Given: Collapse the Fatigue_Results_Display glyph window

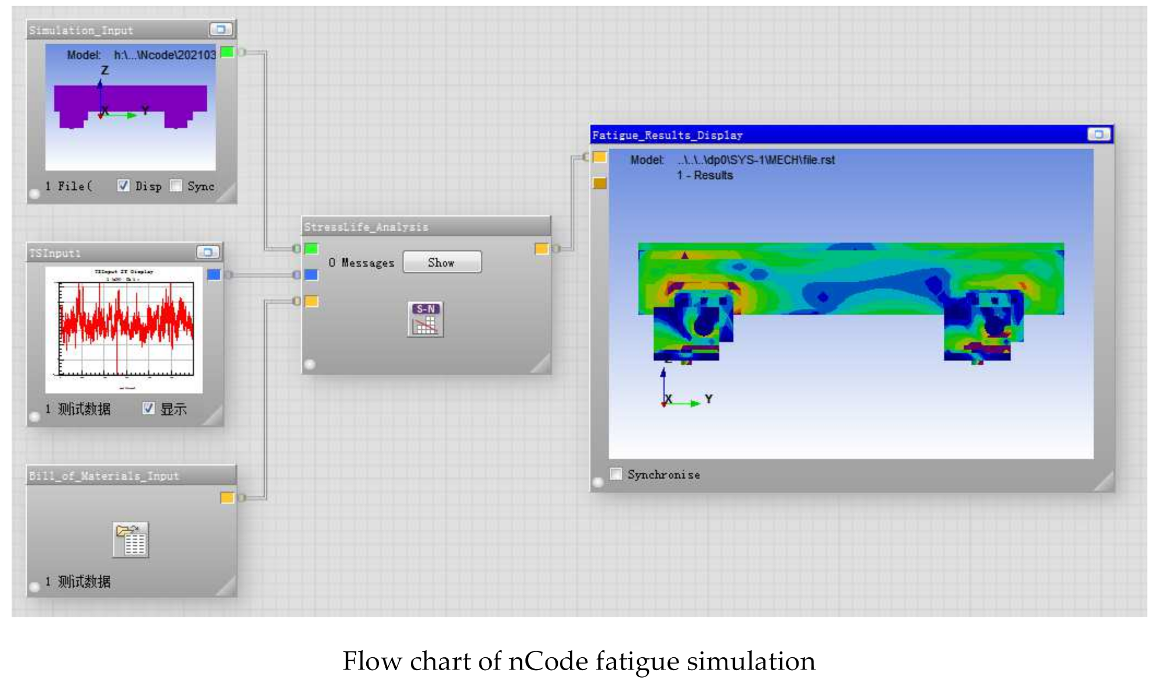Looking at the screenshot, I should (1098, 134).
